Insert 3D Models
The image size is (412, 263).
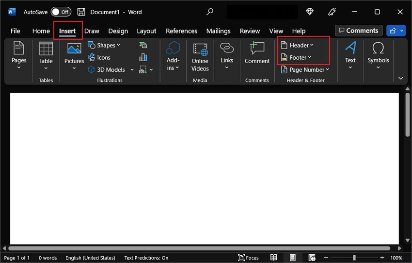tap(107, 70)
